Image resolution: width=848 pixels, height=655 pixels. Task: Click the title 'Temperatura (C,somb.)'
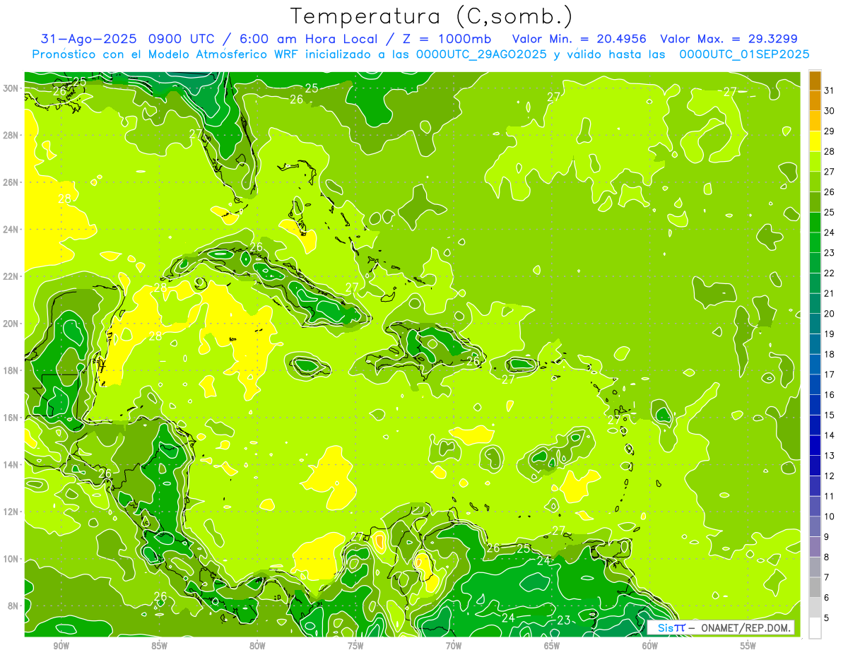[x=431, y=17]
